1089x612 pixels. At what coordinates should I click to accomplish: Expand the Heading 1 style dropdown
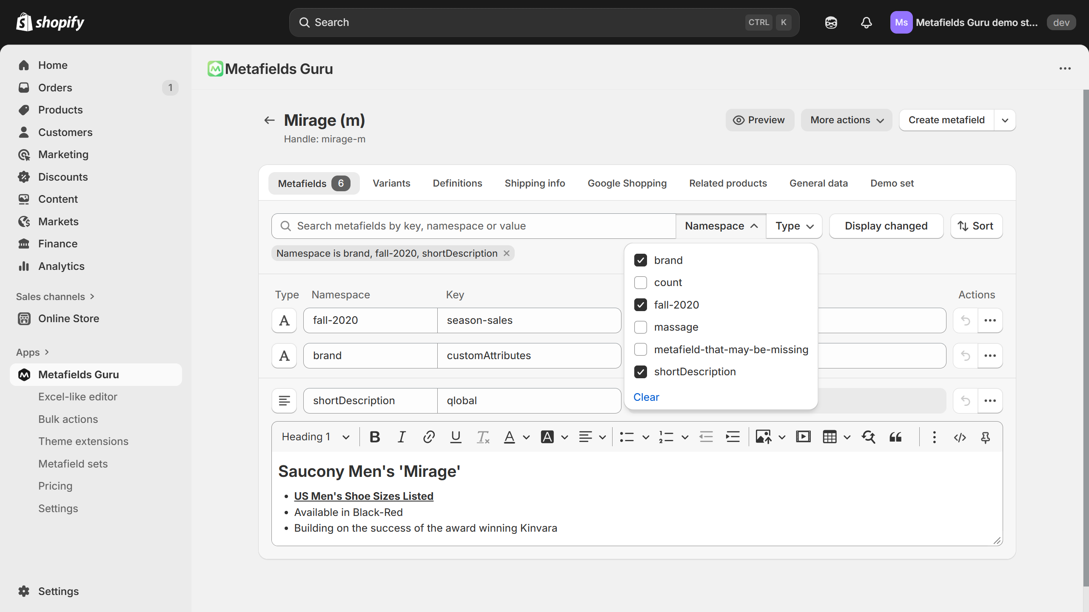[315, 437]
